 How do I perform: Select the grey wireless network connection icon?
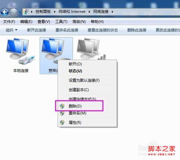pyautogui.click(x=91, y=49)
